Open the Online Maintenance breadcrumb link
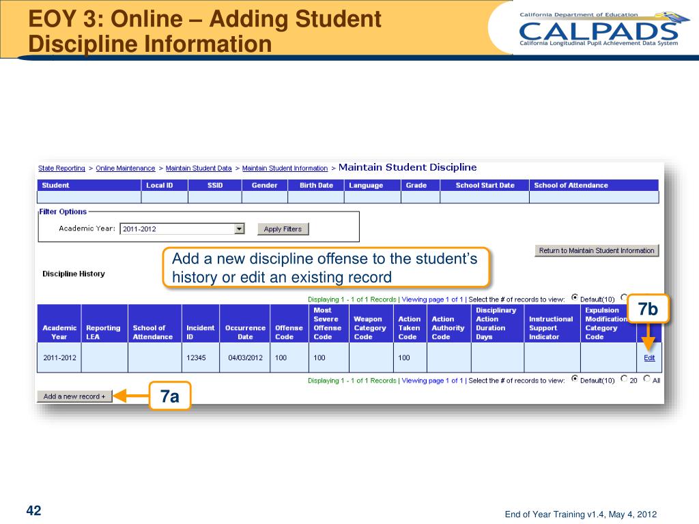The height and width of the screenshot is (524, 699). [x=126, y=168]
